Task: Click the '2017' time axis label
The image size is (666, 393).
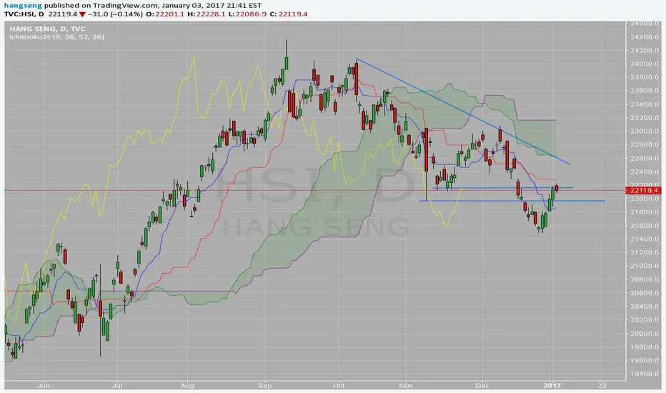Action: [x=552, y=386]
